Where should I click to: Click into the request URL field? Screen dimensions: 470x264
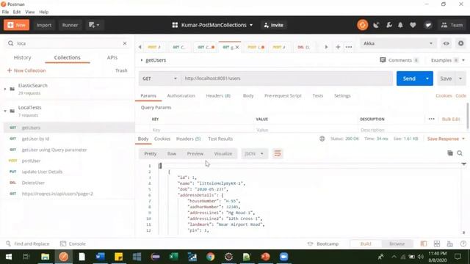[x=286, y=78]
